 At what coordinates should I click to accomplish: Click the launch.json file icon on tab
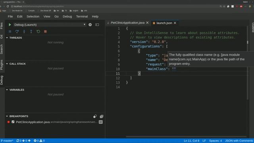154,23
